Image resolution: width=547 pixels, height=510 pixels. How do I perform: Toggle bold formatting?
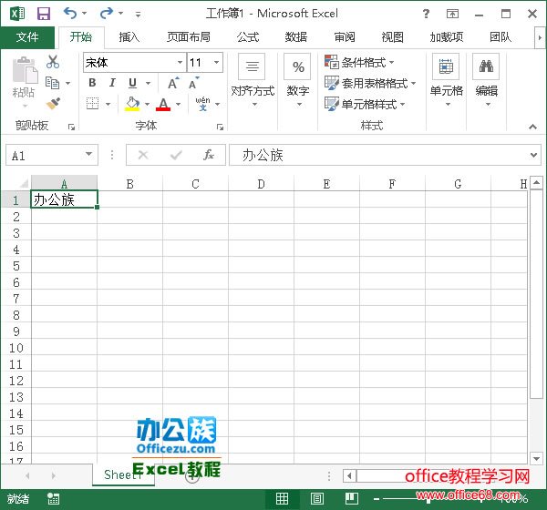click(92, 84)
